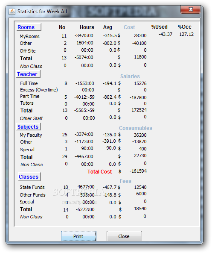Screen dimensions: 212x253
Task: Click hours value 90:00
Action: click(87, 148)
